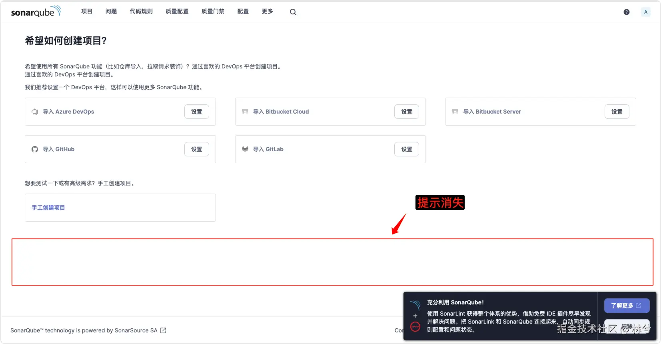Click the GitLab fox icon
The width and height of the screenshot is (661, 344).
coord(245,149)
